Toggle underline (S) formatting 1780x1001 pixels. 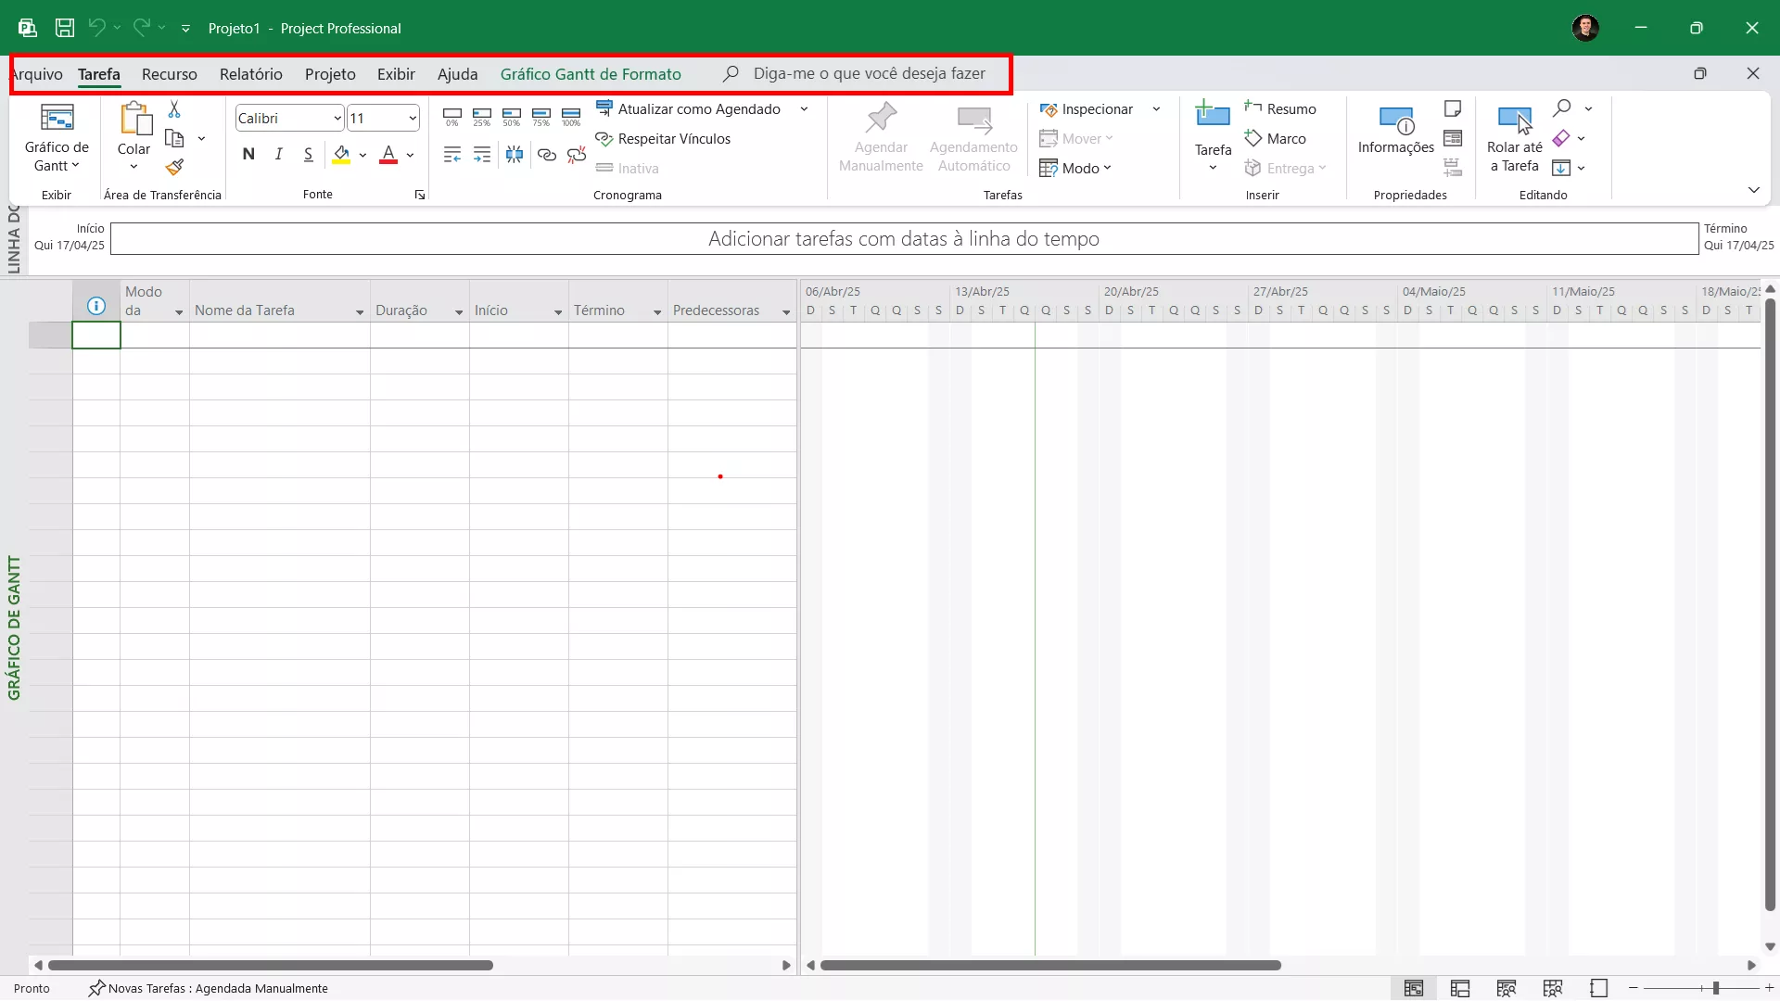[x=308, y=155]
